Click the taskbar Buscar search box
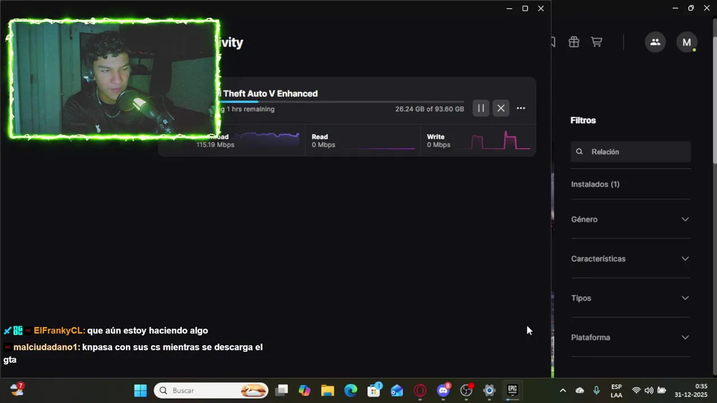 point(211,390)
